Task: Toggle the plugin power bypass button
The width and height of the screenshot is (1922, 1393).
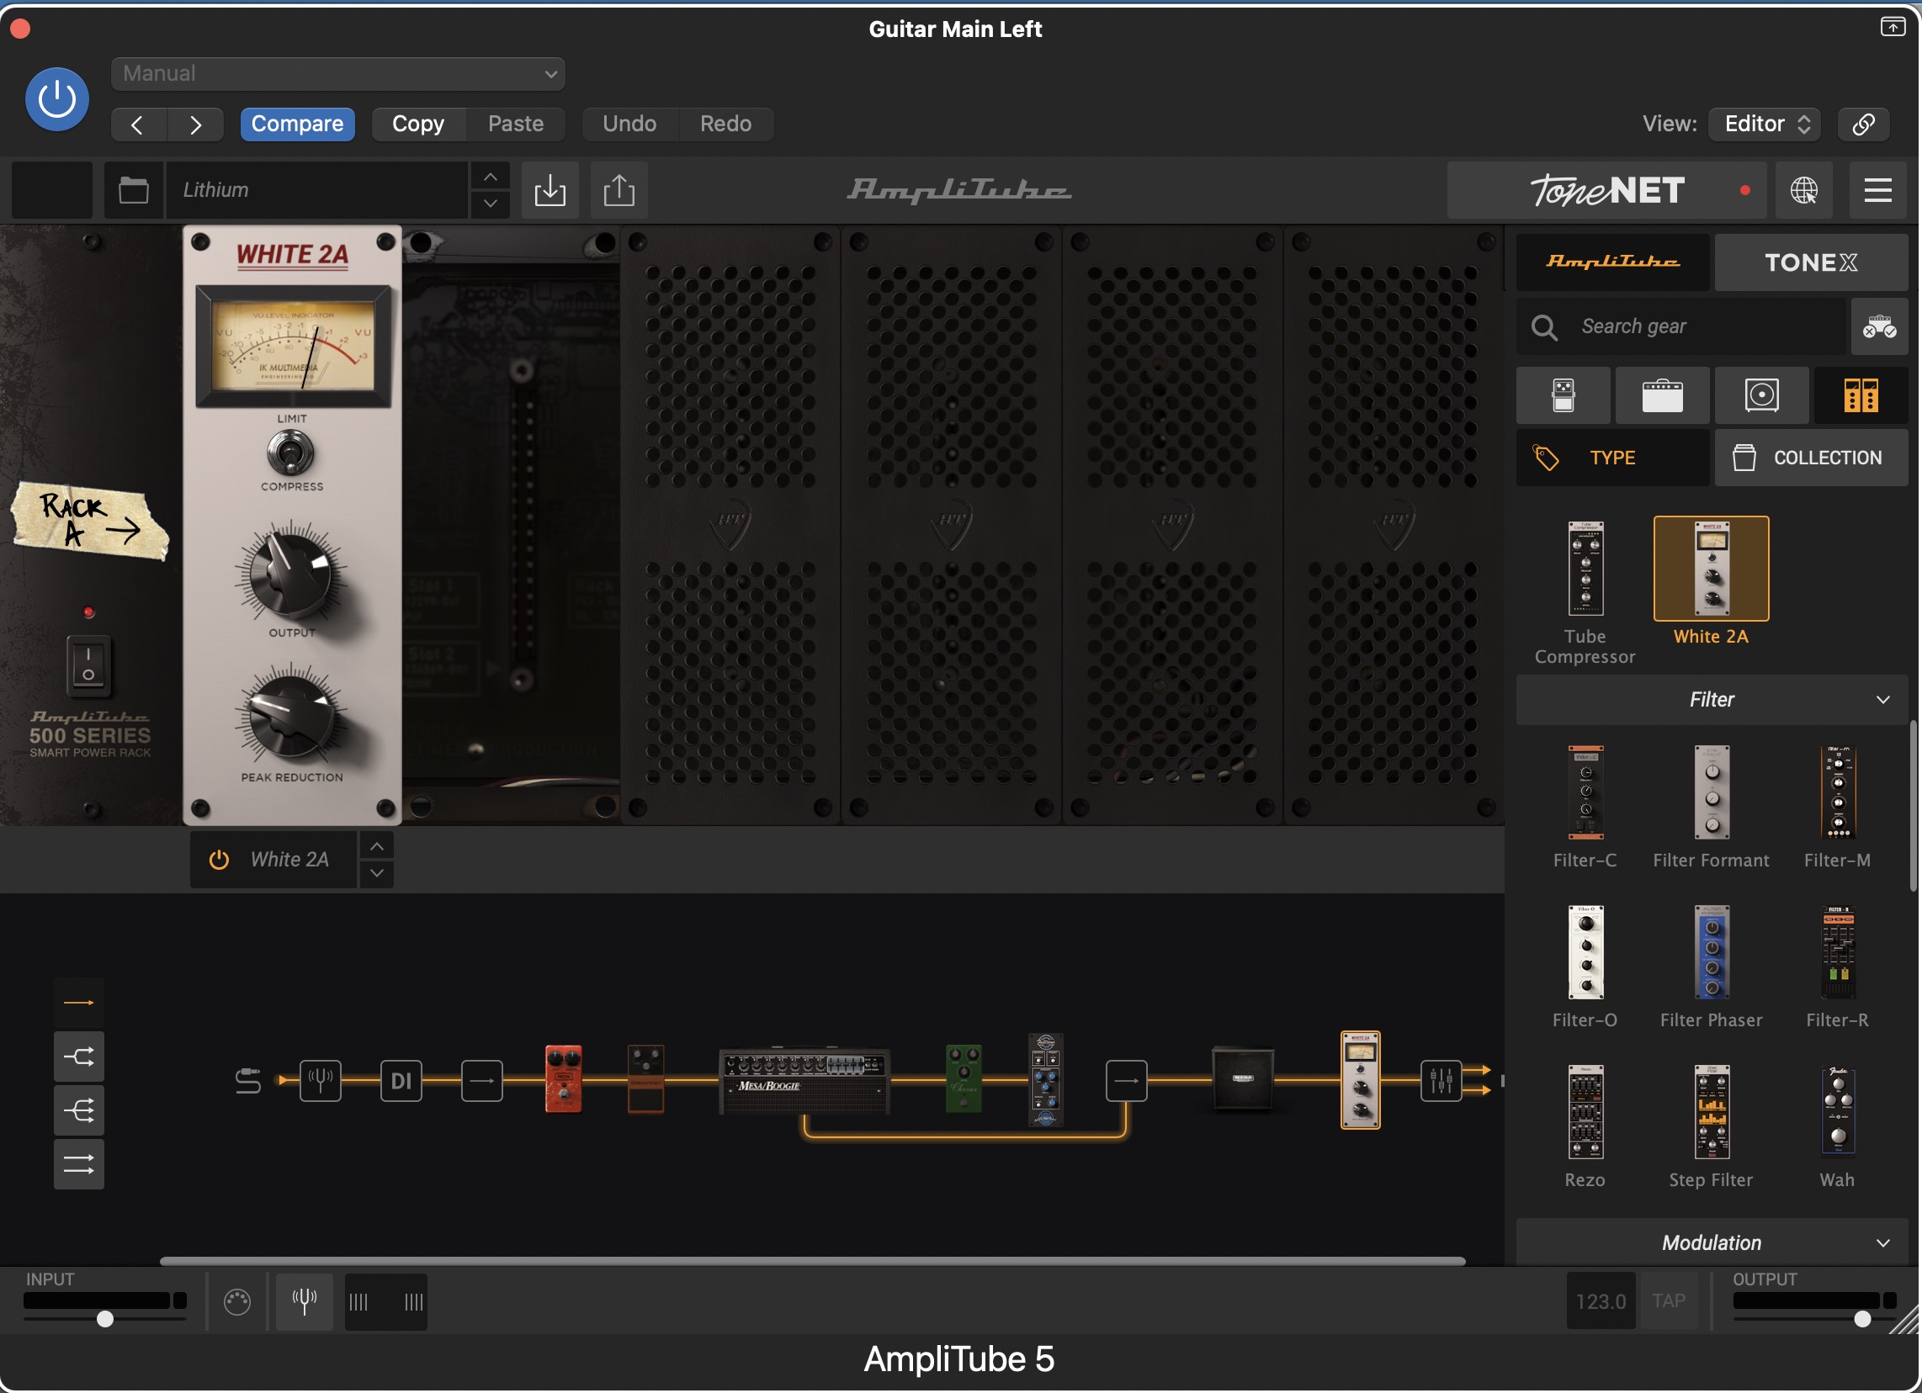Action: tap(56, 99)
